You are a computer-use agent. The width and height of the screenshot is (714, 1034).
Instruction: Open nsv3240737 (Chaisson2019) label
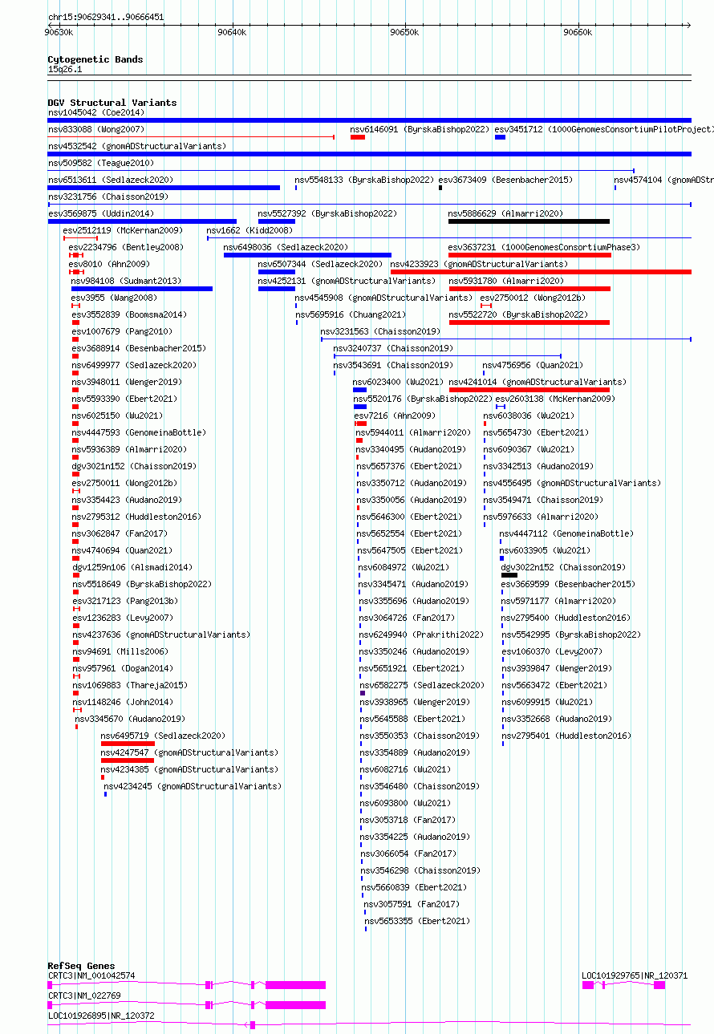(394, 348)
